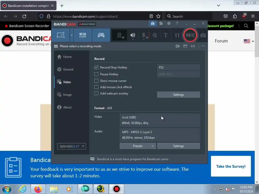Toggle microphone recording icon

coord(144,35)
